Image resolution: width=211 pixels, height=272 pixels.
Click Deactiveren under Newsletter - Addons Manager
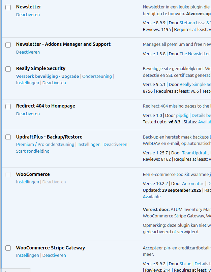(28, 52)
